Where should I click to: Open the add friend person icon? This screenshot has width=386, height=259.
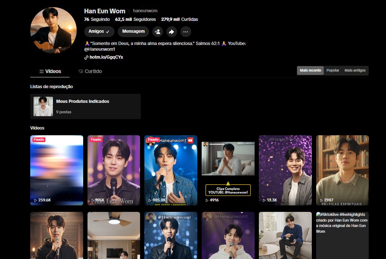[158, 32]
